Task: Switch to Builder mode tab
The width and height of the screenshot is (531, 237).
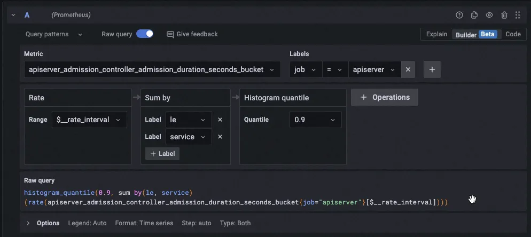Action: [x=465, y=34]
